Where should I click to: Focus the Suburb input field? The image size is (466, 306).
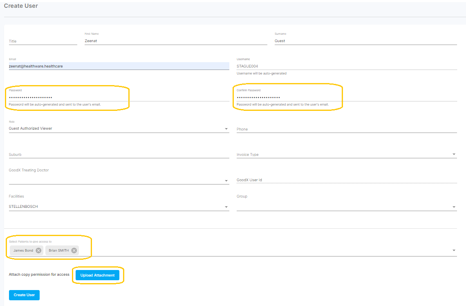[x=119, y=155]
